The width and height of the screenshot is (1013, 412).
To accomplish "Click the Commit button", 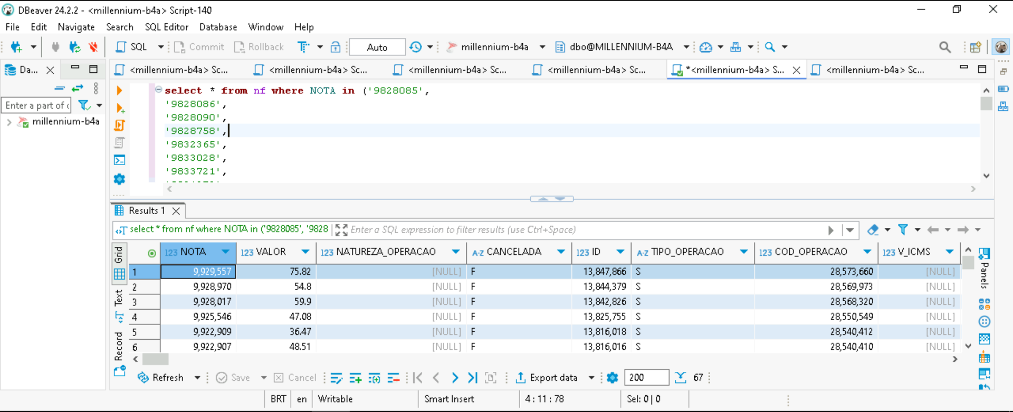I will click(x=199, y=47).
